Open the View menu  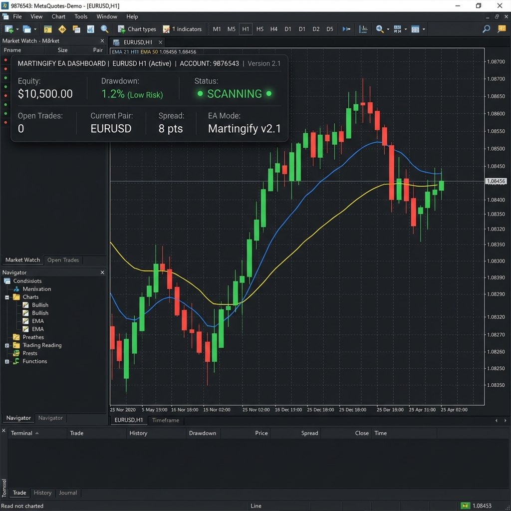(x=36, y=16)
